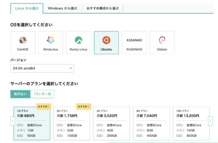Screen dimensions: 218x143
Task: Click the Debian label text
Action: pyautogui.click(x=162, y=50)
